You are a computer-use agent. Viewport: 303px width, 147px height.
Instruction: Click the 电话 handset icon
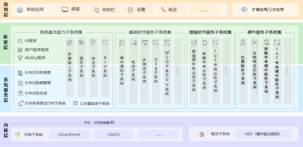[164, 10]
